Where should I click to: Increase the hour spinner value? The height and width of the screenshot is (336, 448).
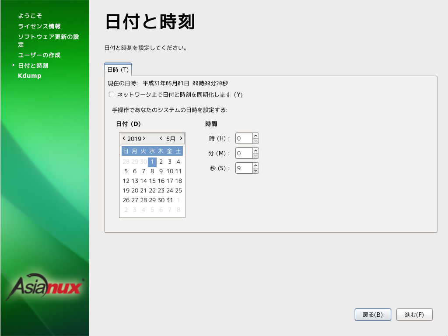[x=256, y=136]
